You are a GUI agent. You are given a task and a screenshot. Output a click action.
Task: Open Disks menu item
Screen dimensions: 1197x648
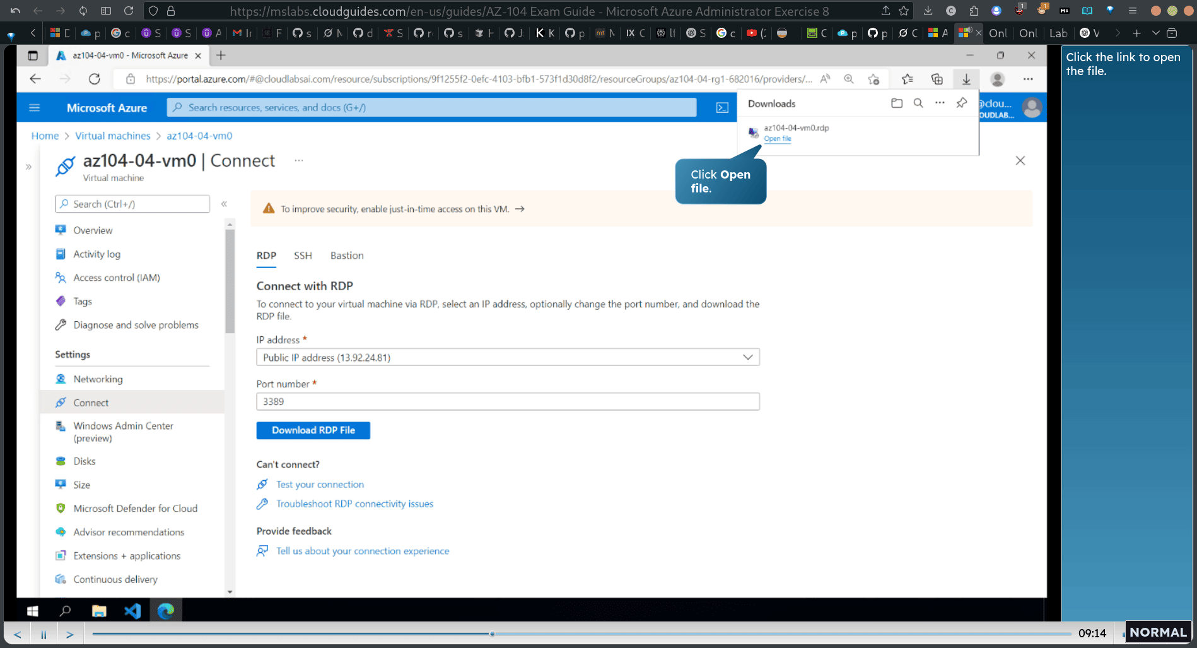pos(85,461)
